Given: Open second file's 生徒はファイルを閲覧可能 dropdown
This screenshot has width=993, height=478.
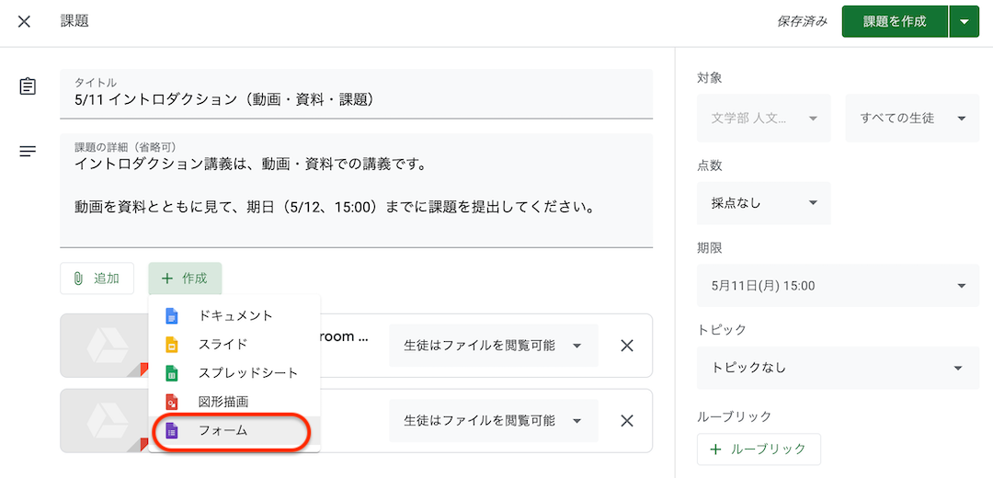Looking at the screenshot, I should [494, 420].
